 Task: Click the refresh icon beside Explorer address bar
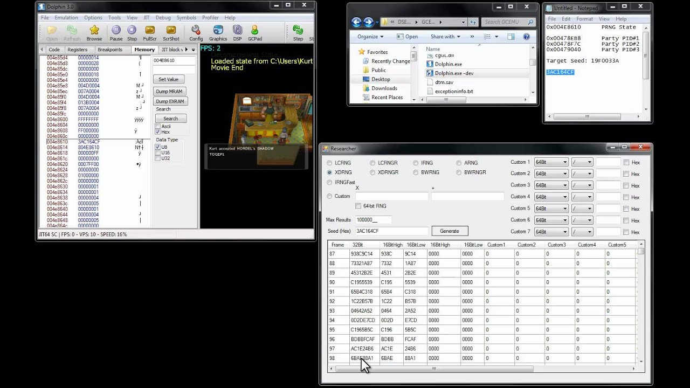(x=473, y=22)
